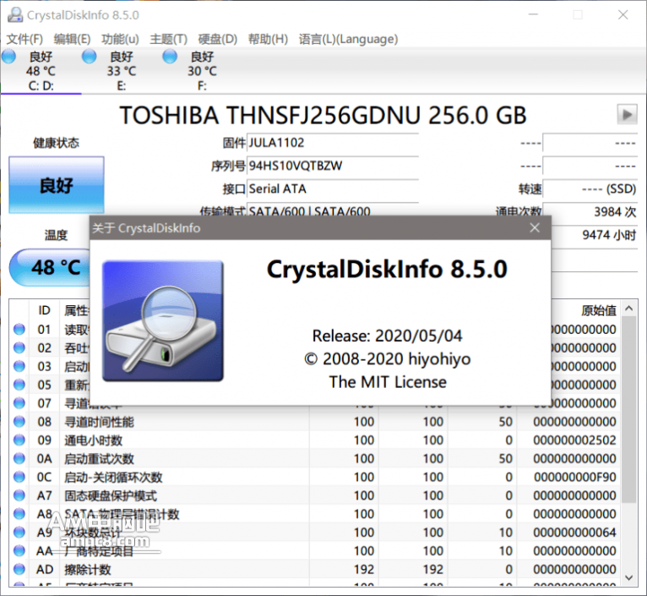Click the CrystalDiskInfo app icon in title bar
647x596 pixels.
[15, 15]
